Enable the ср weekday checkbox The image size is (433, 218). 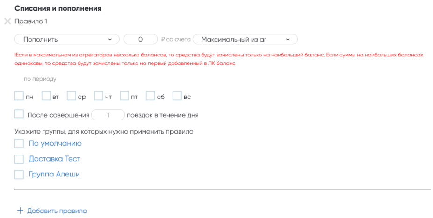(x=72, y=96)
